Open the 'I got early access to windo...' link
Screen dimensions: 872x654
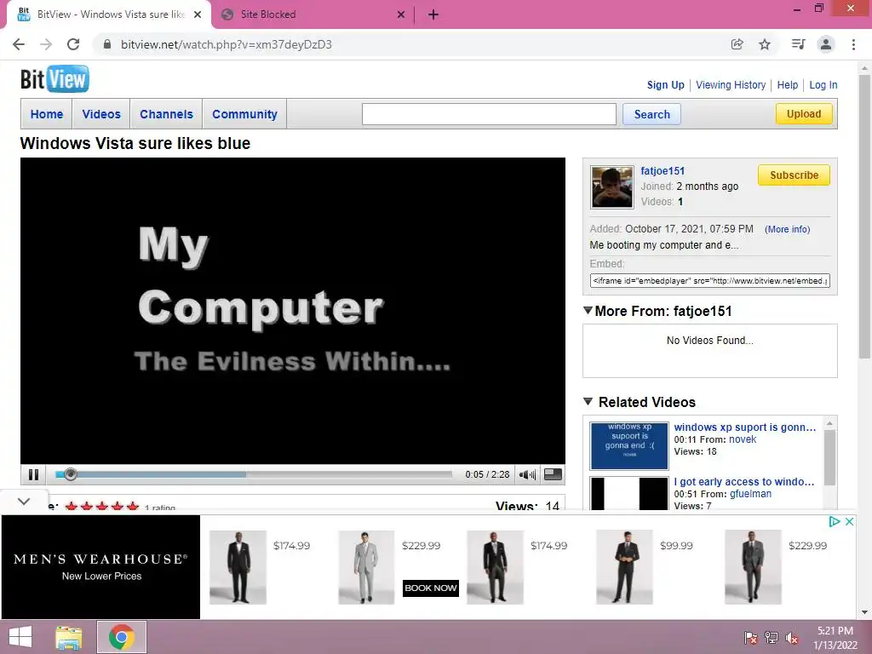tap(744, 482)
